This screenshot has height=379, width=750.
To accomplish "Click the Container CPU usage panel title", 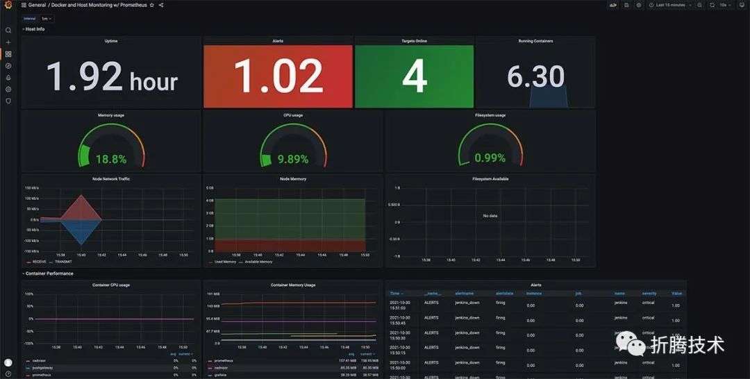I will (111, 285).
